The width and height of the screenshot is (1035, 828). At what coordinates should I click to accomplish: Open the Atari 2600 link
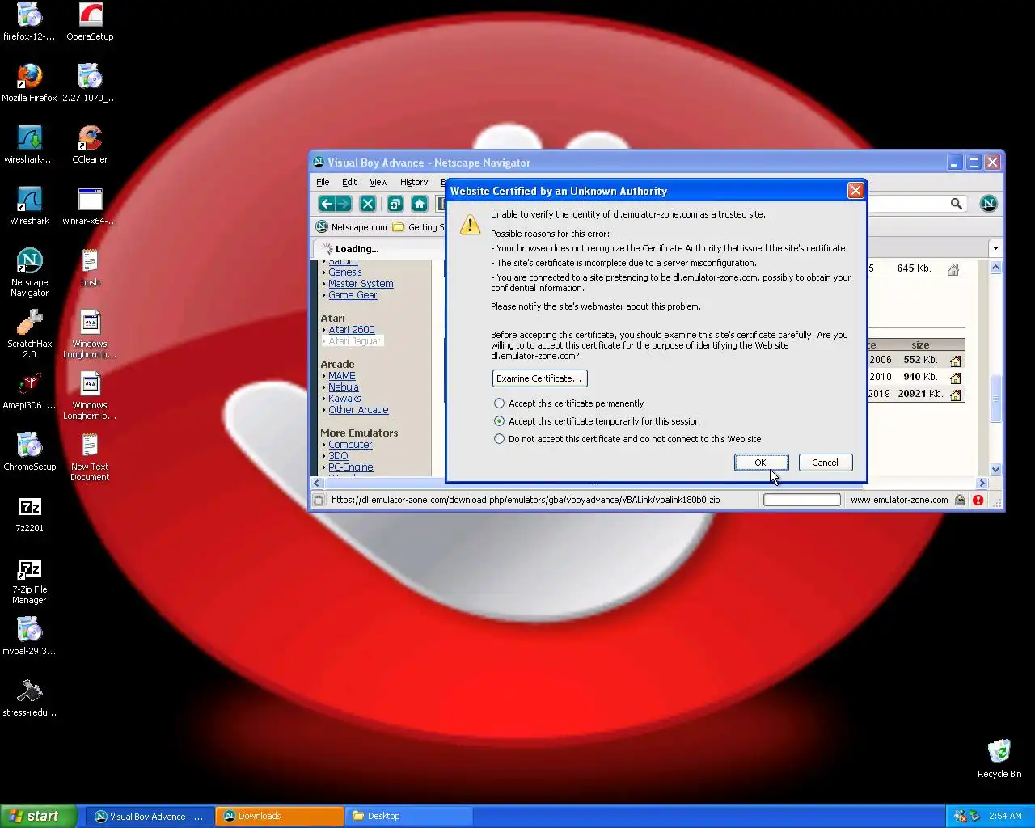(x=352, y=330)
